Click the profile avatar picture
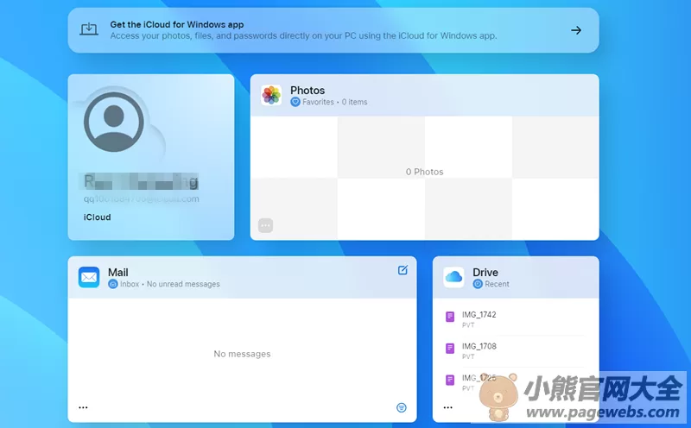Image resolution: width=691 pixels, height=428 pixels. (x=114, y=122)
